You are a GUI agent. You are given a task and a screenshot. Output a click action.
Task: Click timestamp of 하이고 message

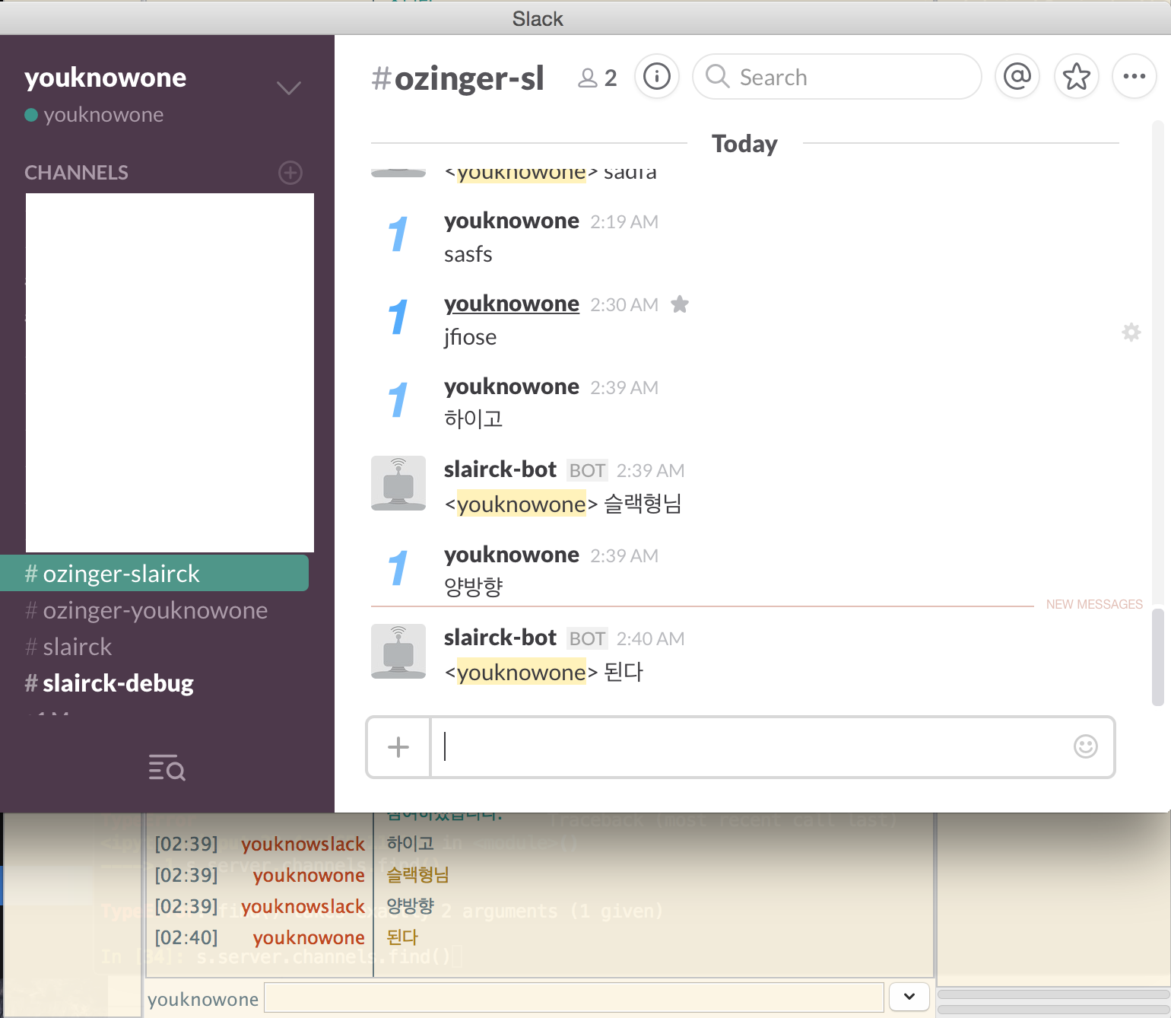[624, 388]
